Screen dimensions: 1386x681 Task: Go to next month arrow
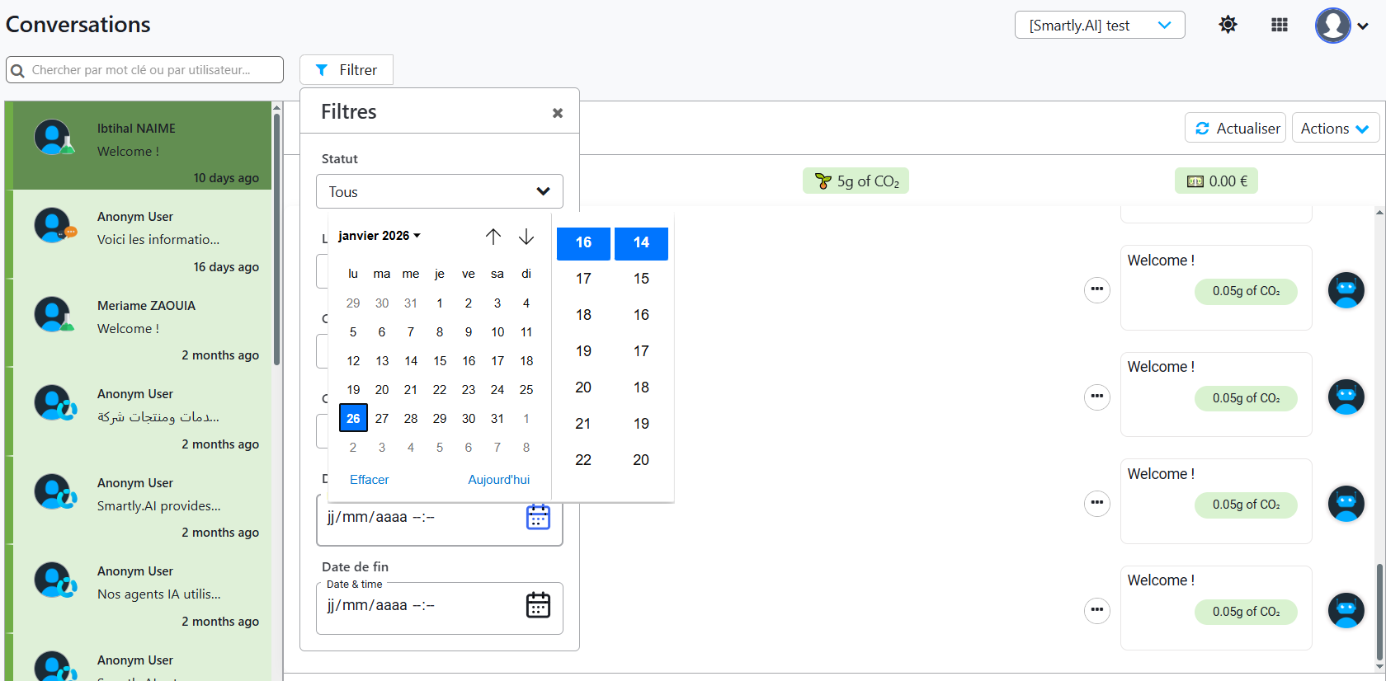tap(526, 237)
